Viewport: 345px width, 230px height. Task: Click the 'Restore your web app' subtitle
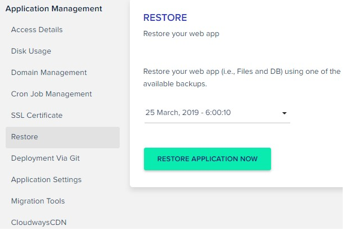[181, 33]
